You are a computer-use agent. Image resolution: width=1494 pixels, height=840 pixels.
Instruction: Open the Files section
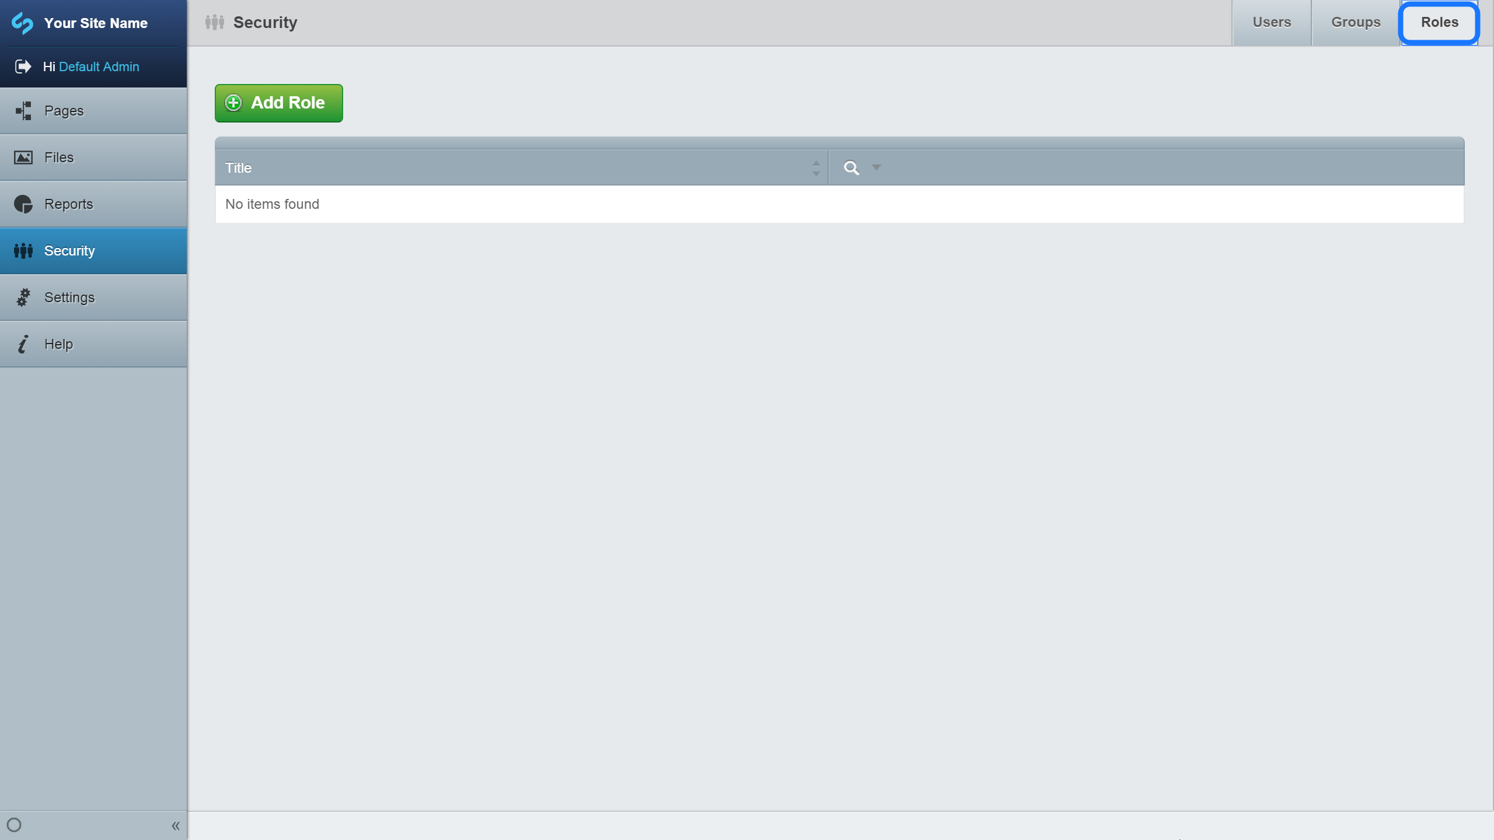58,157
